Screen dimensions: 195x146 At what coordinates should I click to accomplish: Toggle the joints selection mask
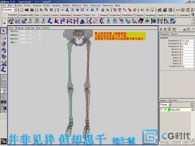point(67,10)
